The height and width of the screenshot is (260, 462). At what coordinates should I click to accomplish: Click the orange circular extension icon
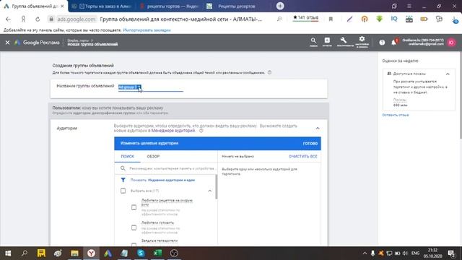tap(365, 19)
